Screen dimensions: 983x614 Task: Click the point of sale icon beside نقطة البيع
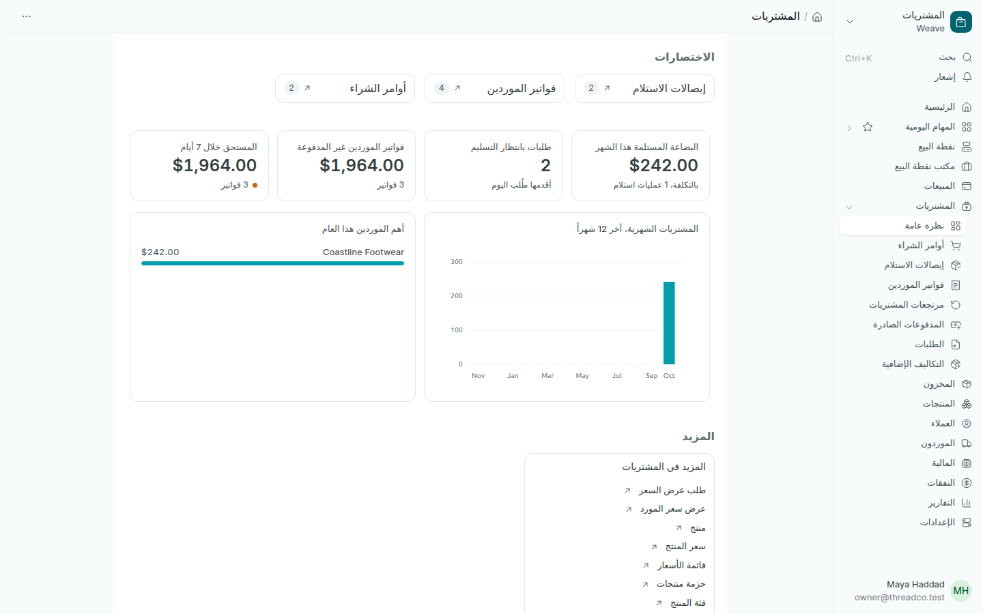tap(967, 147)
